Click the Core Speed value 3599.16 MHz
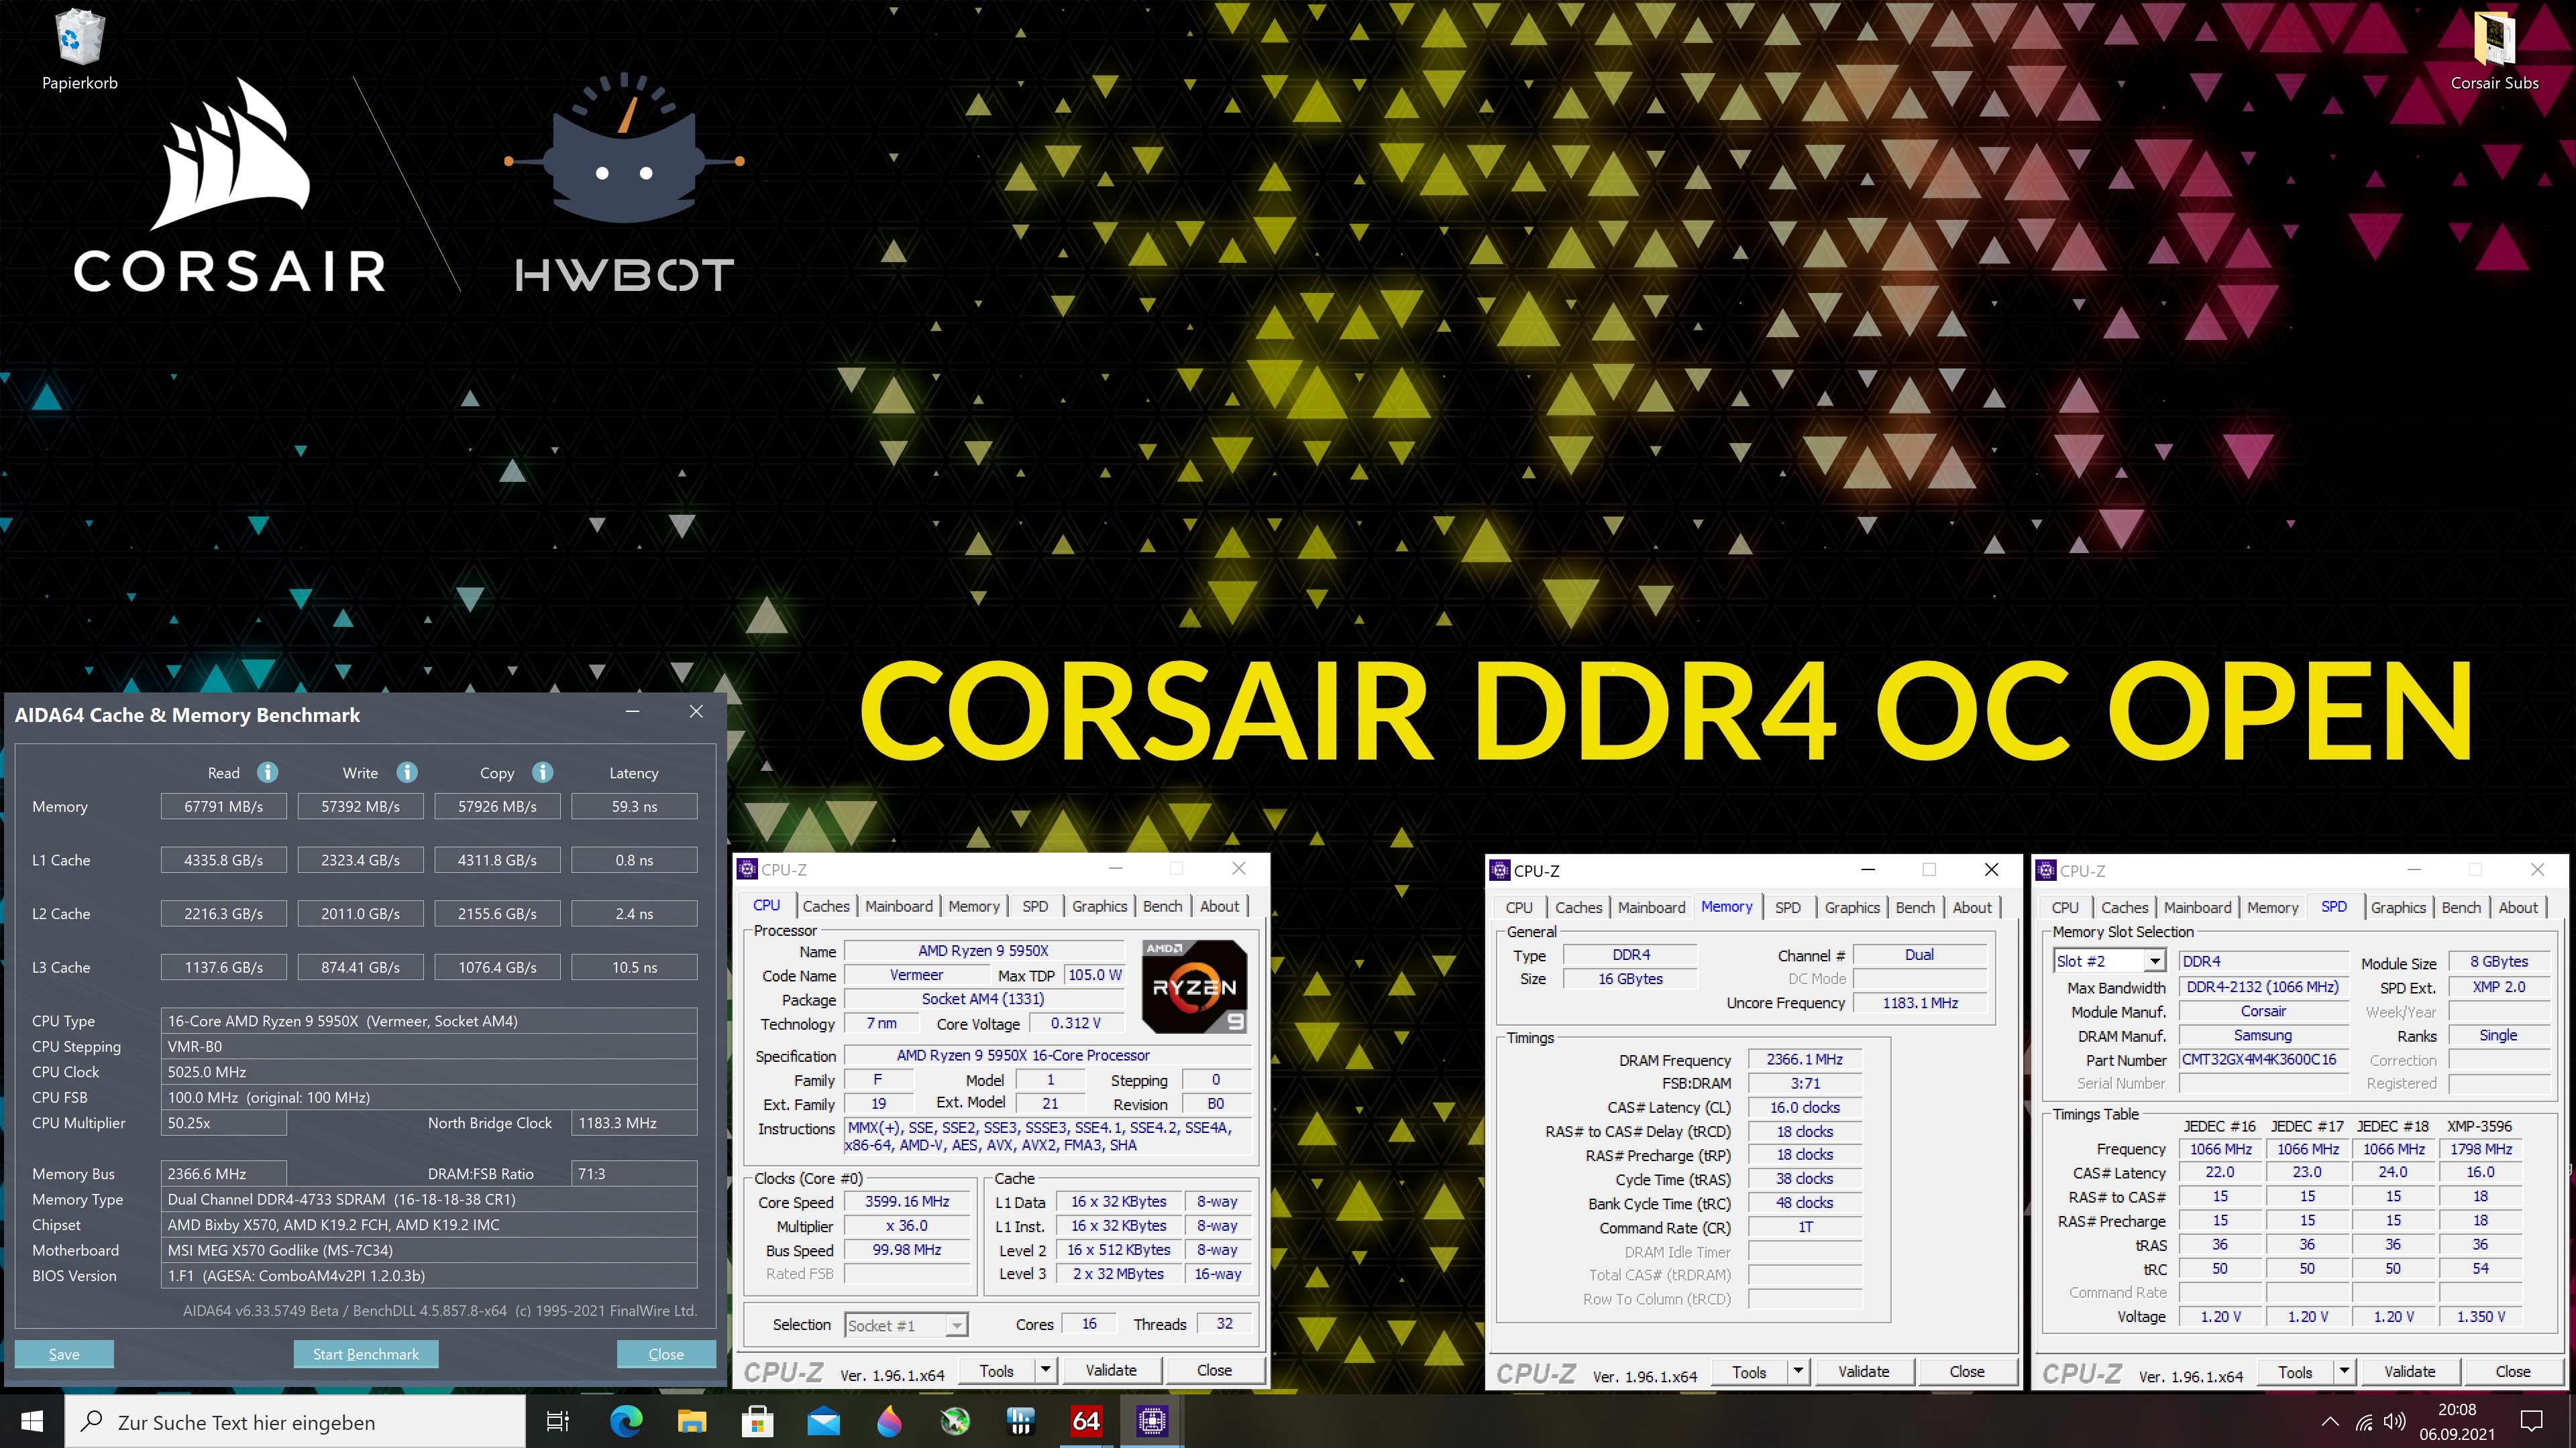The height and width of the screenshot is (1448, 2576). tap(907, 1201)
